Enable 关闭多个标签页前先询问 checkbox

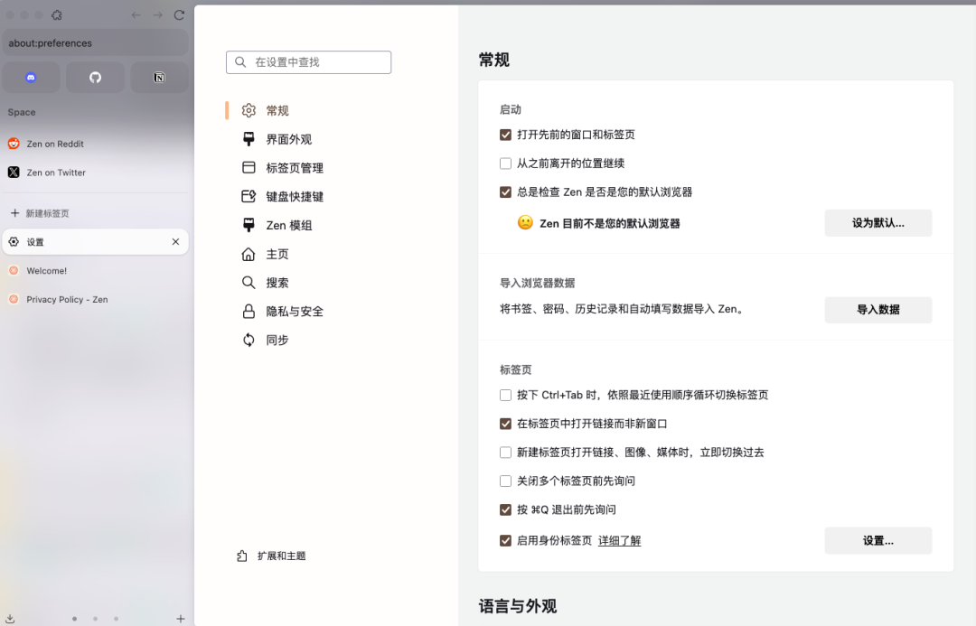(505, 481)
